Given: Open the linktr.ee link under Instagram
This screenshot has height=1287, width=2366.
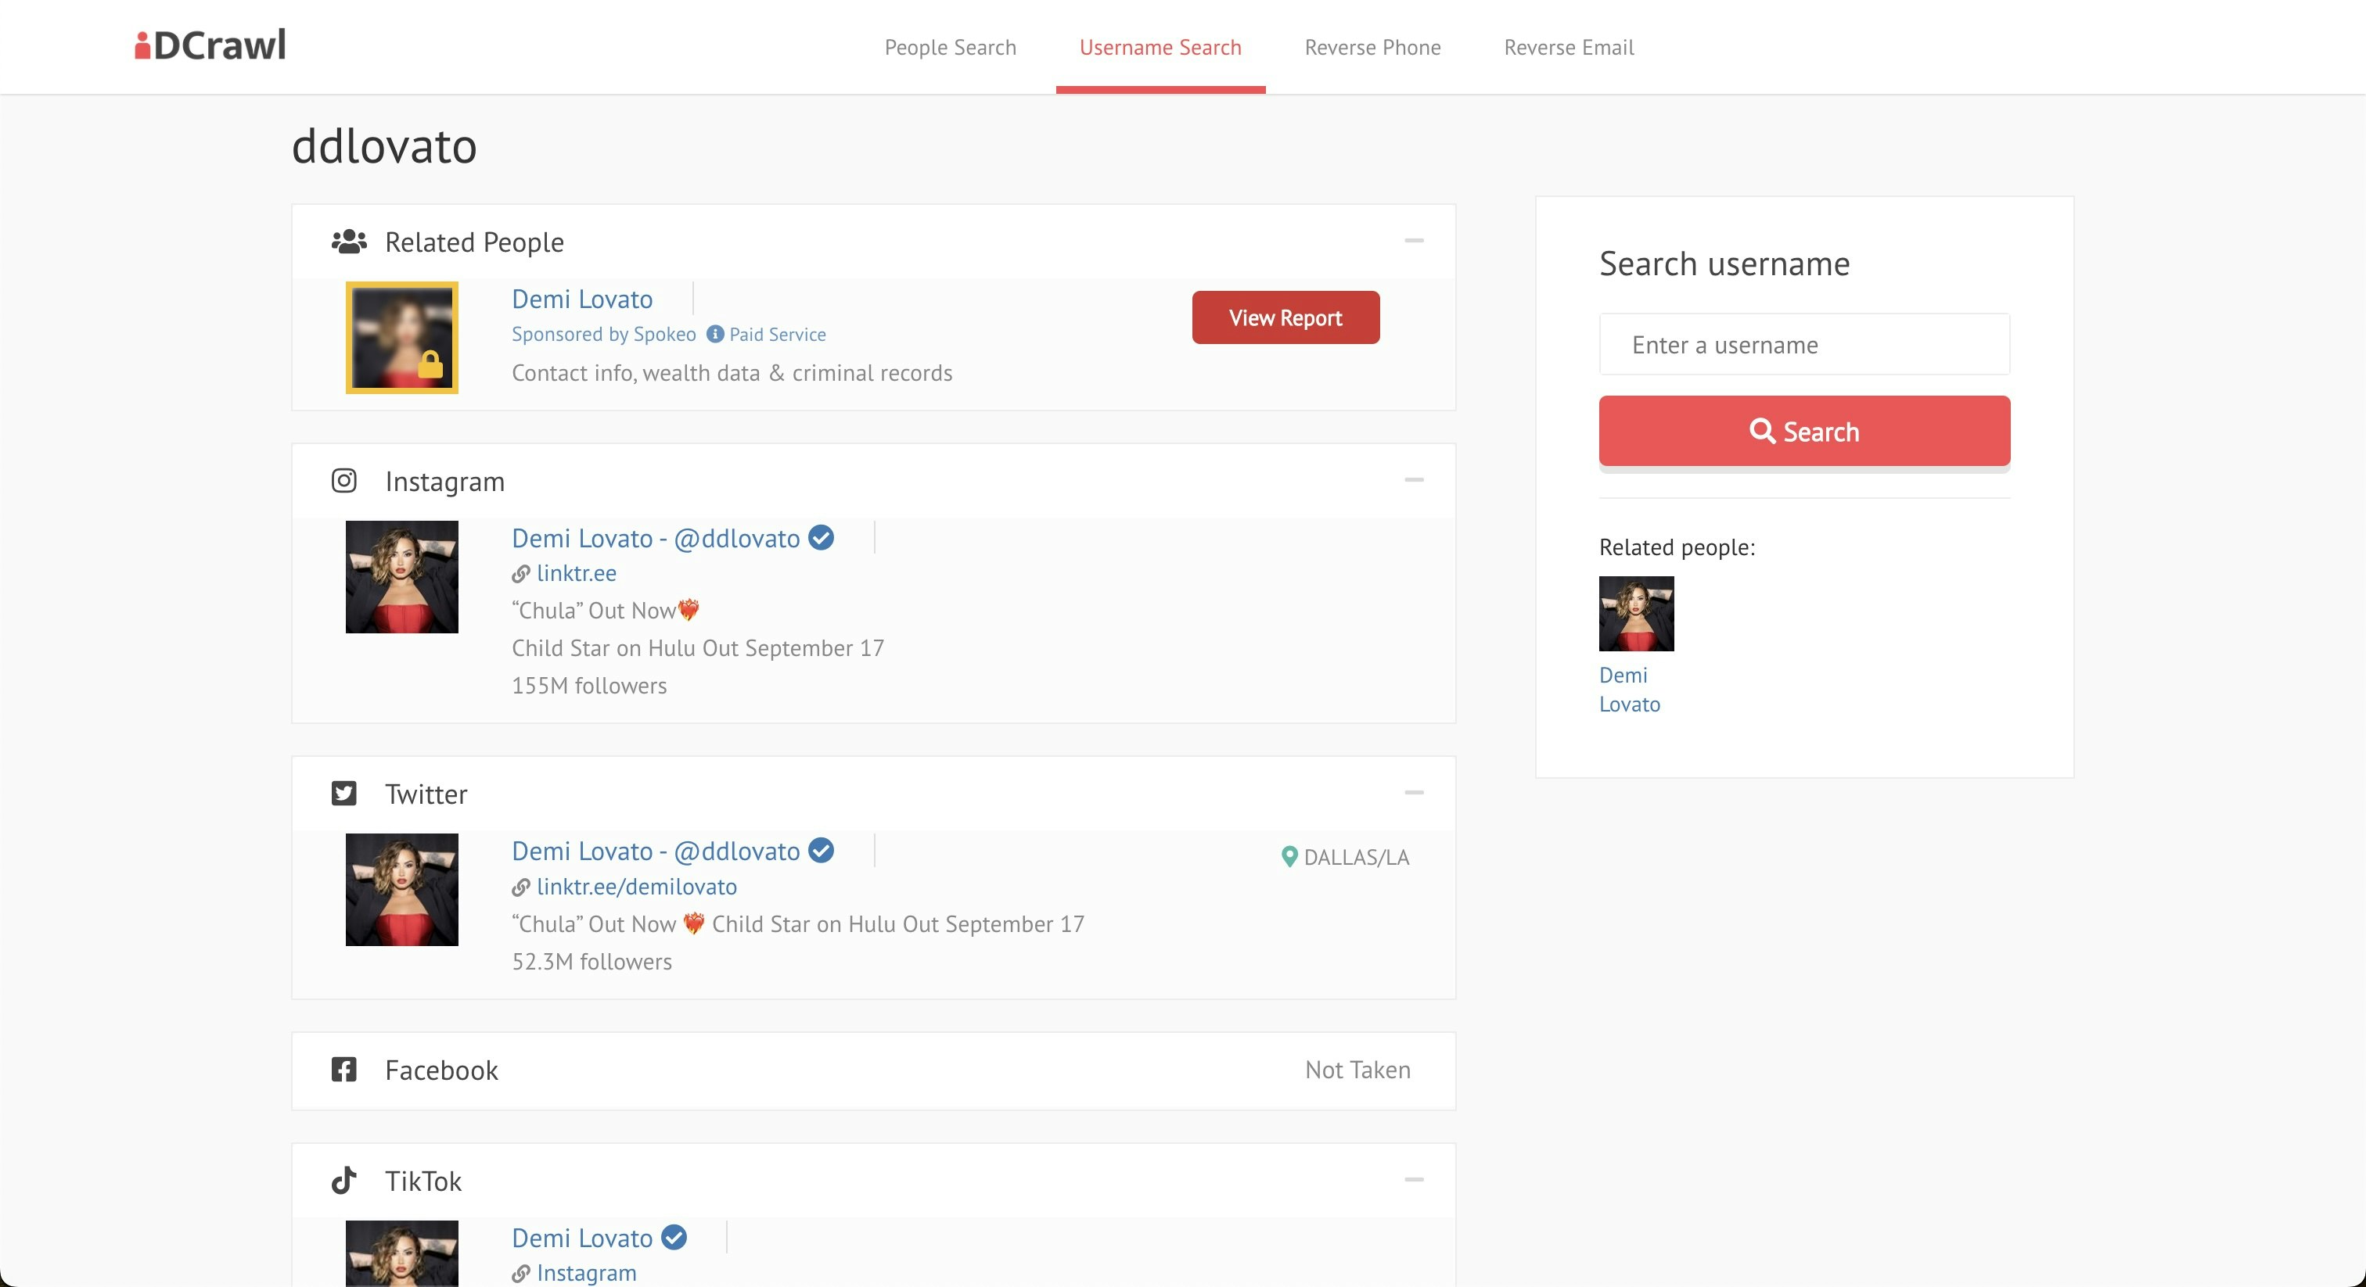Looking at the screenshot, I should tap(576, 574).
